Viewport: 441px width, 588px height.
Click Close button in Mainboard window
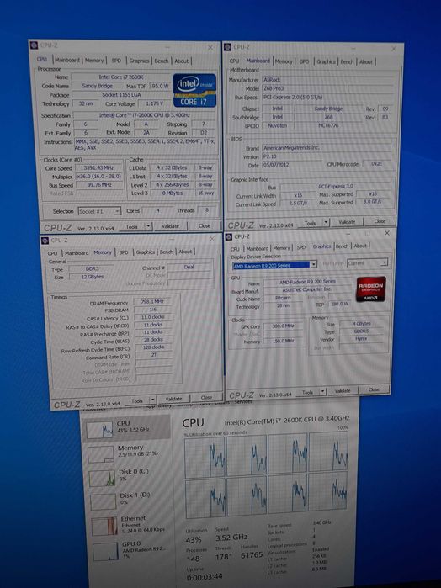pos(380,221)
